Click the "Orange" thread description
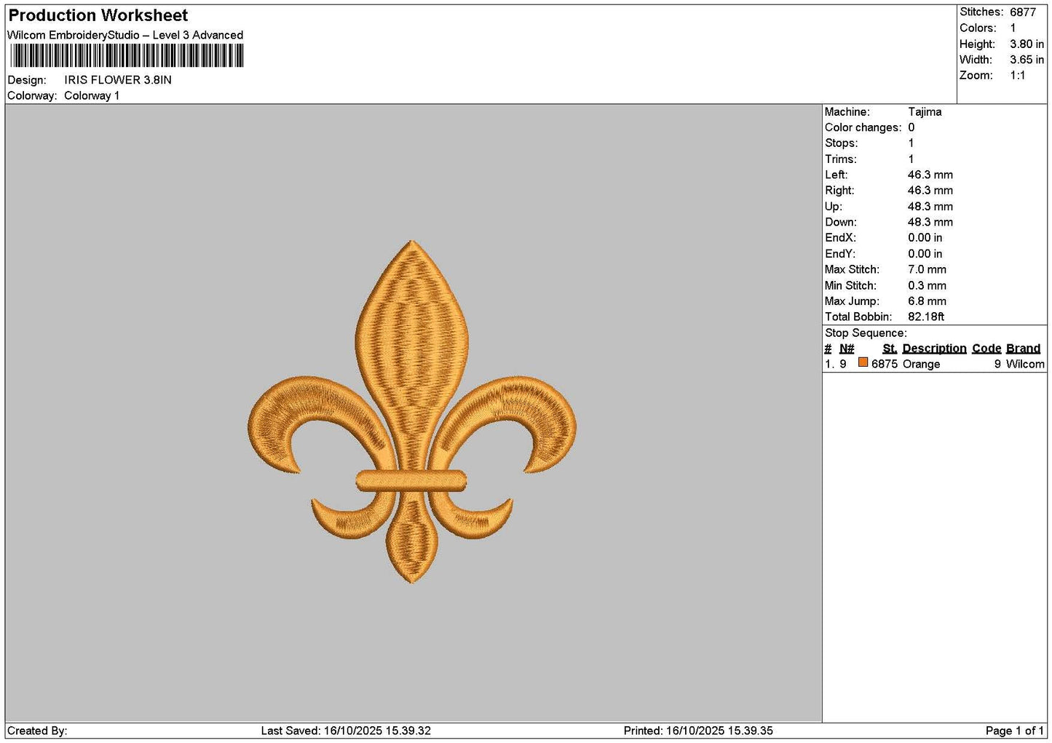 click(x=922, y=365)
